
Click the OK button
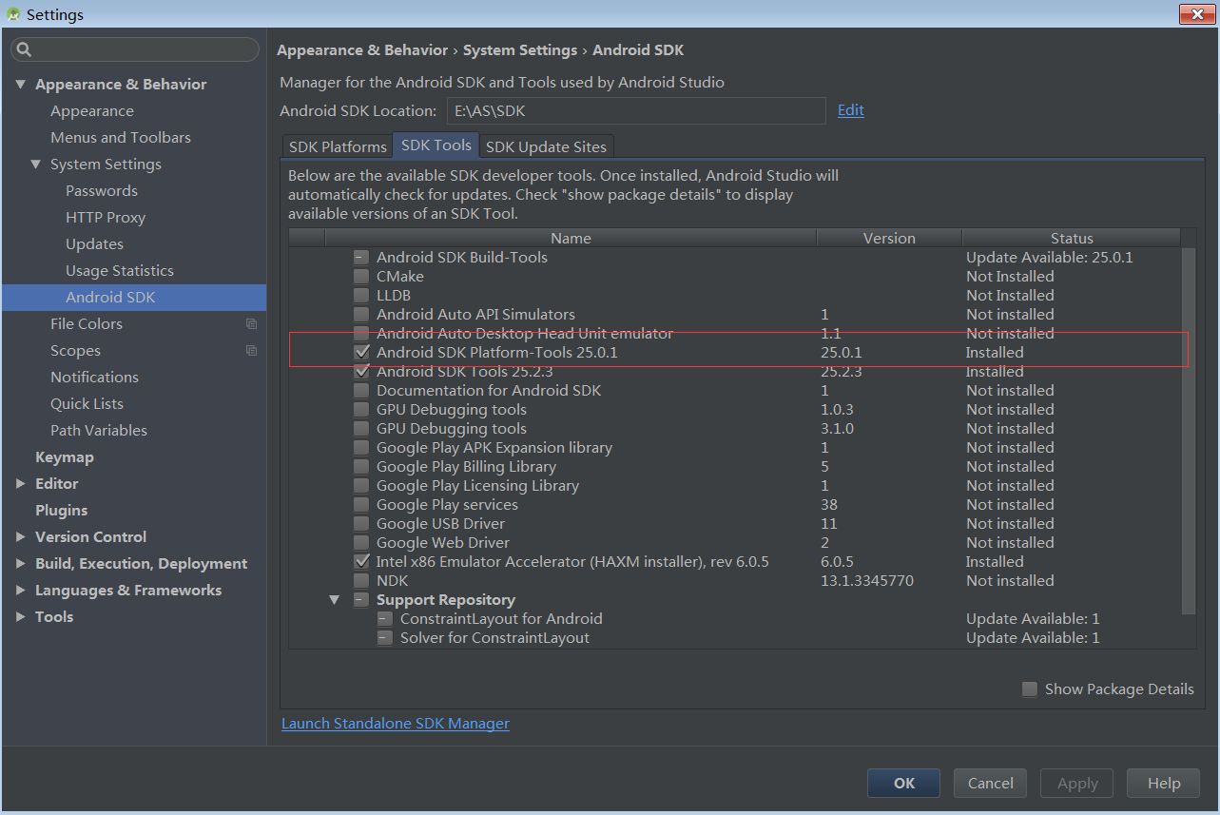[903, 784]
